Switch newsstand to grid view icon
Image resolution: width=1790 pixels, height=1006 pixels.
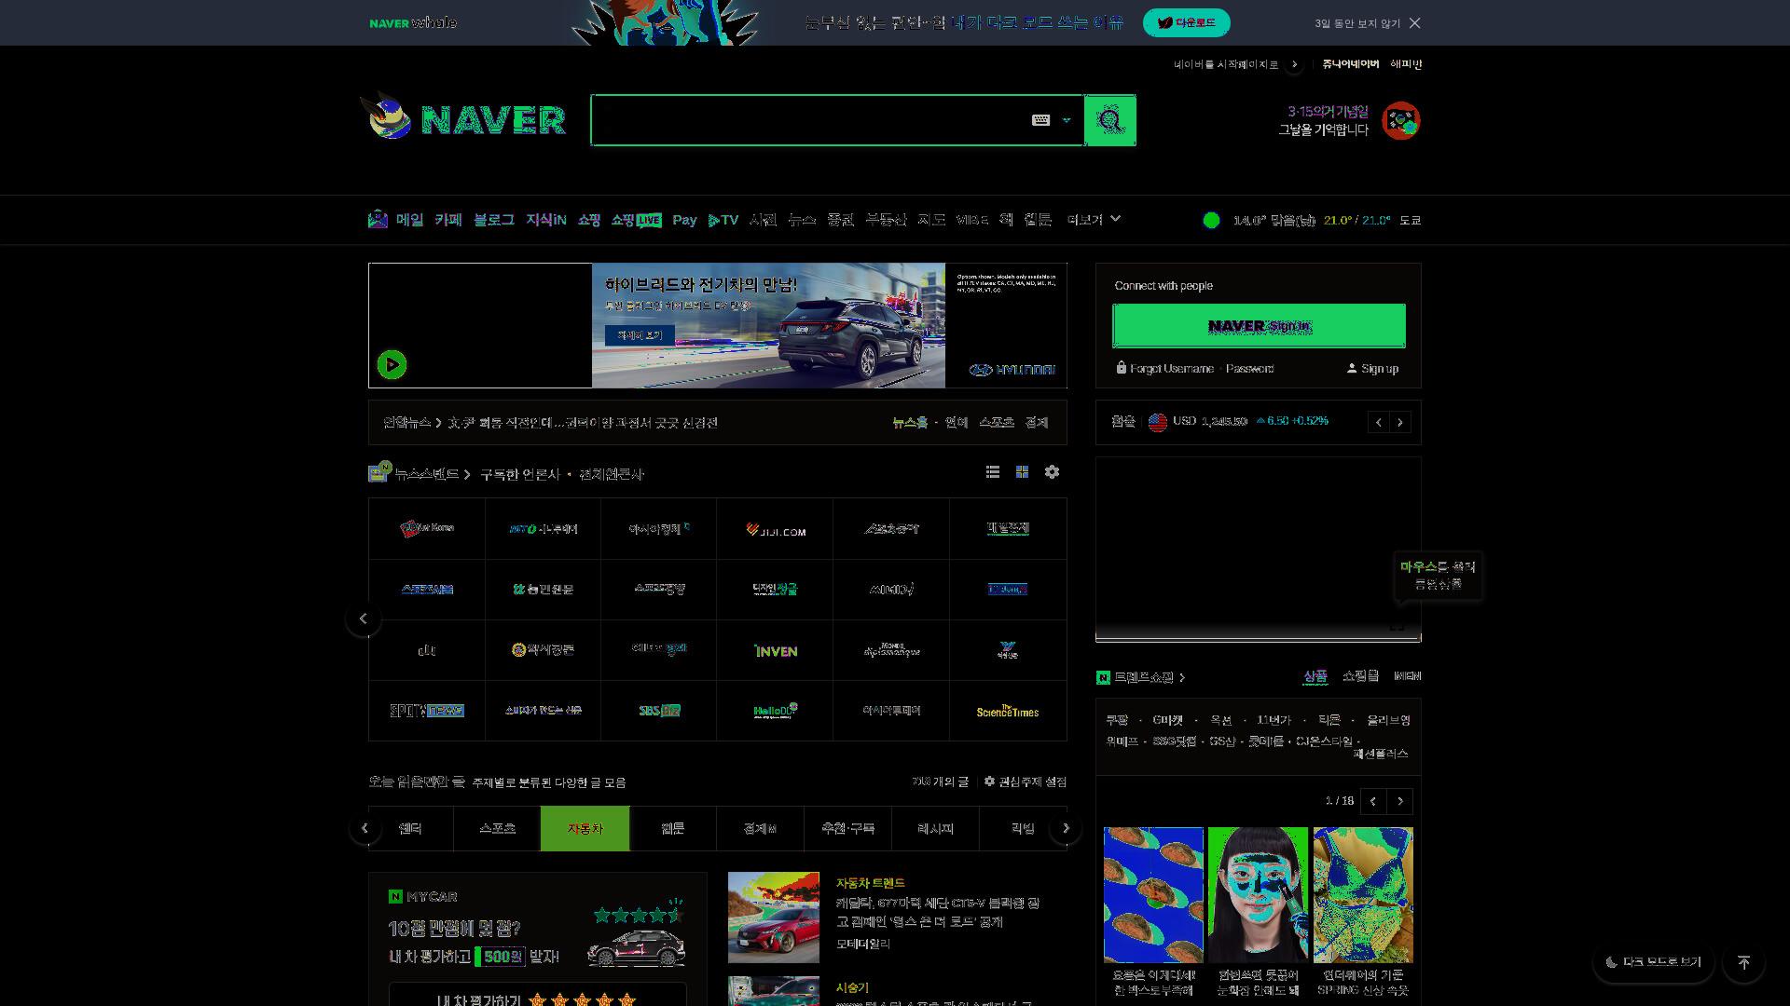coord(1022,472)
